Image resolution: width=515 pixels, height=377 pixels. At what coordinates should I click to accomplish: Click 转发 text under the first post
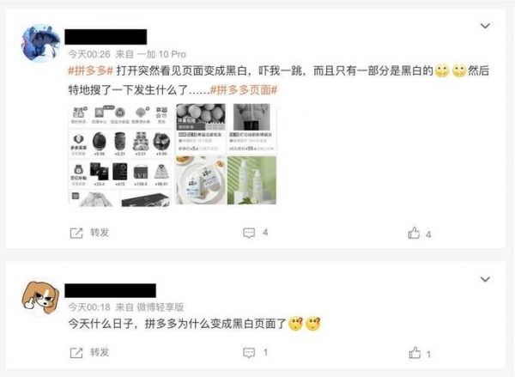100,233
